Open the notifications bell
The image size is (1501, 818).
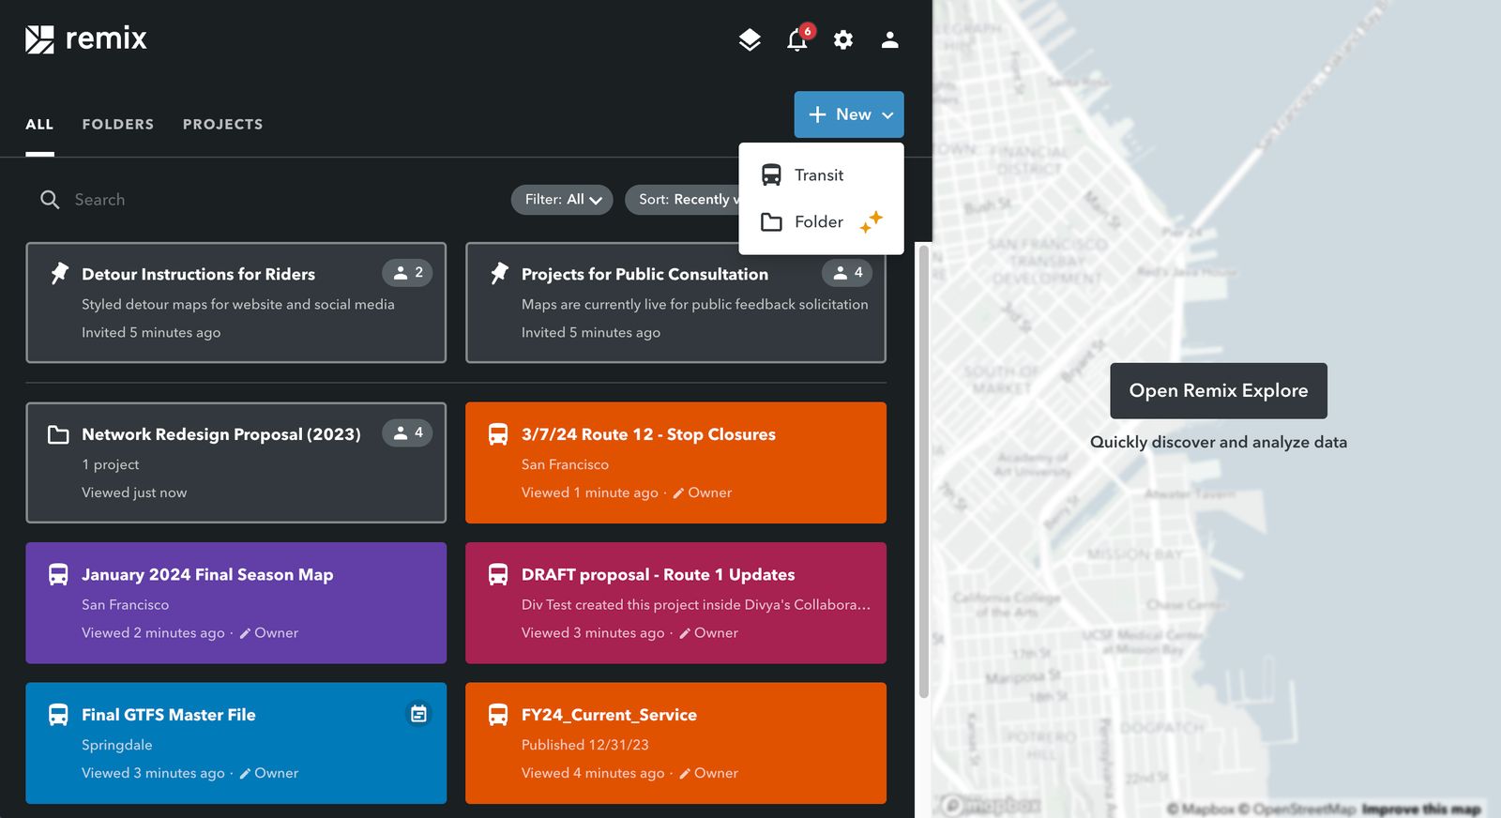tap(797, 39)
